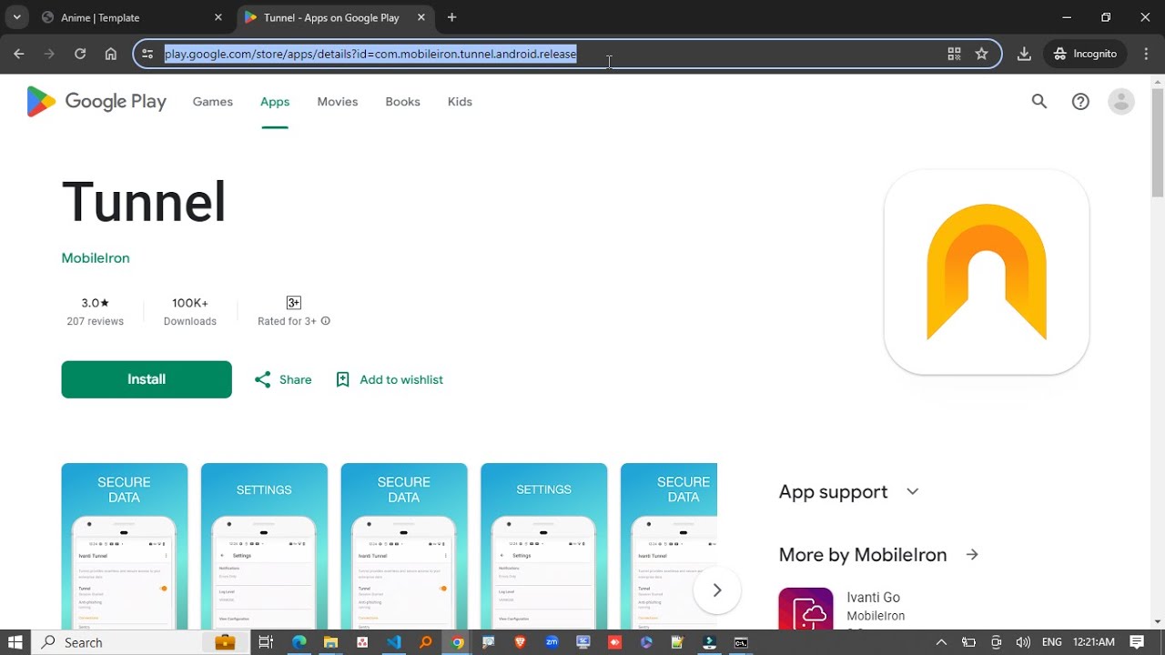Show hidden system tray icons
The image size is (1165, 655).
pos(941,642)
